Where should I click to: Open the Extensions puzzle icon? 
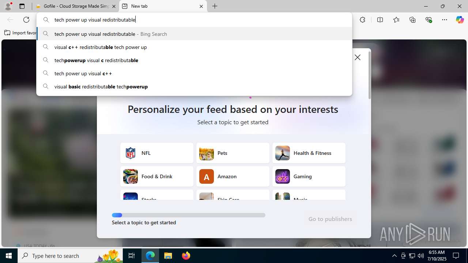click(362, 20)
